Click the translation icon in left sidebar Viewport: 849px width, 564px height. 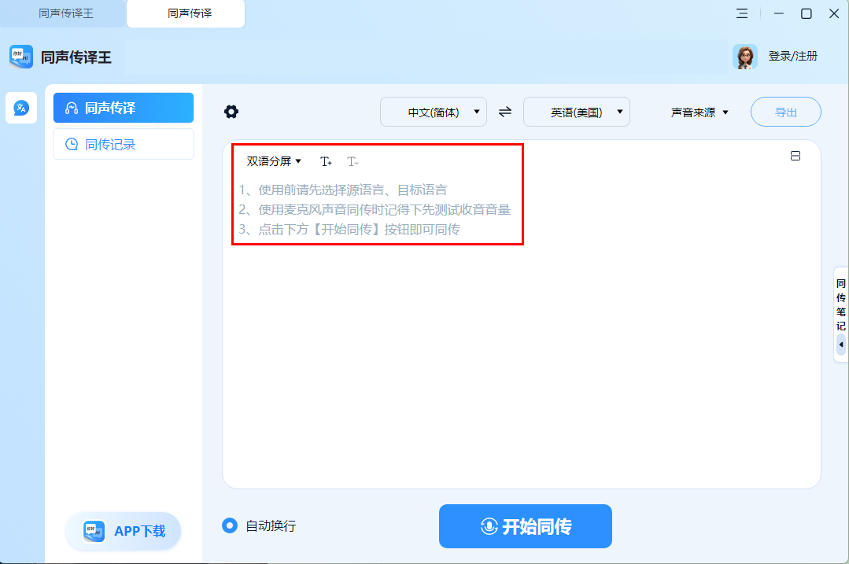tap(21, 108)
